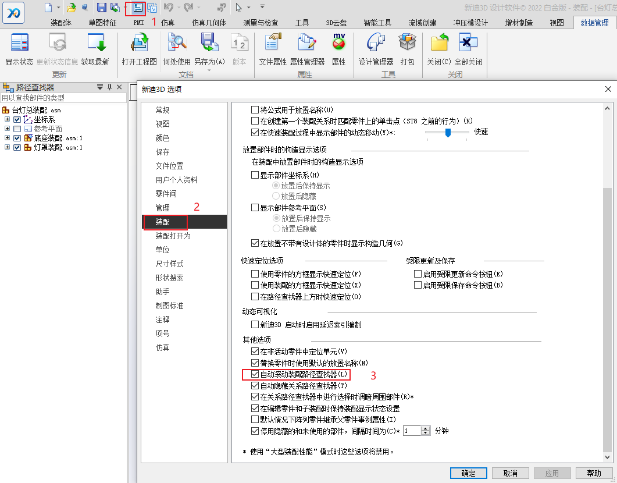
Task: Click the icon right of the options list icon
Action: tap(152, 7)
